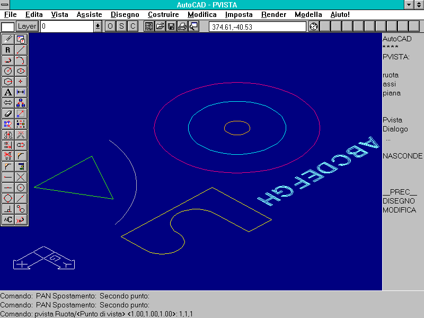Open the Edita menu
Viewport: 424px width, 318px height.
(34, 15)
